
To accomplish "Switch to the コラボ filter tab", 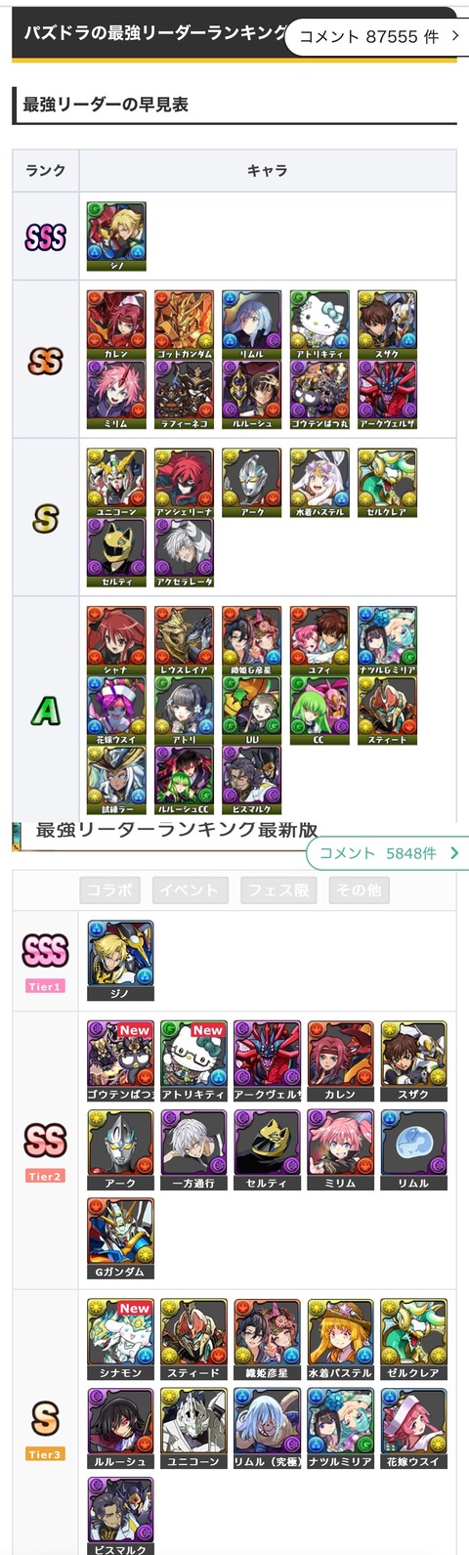I will pyautogui.click(x=109, y=890).
